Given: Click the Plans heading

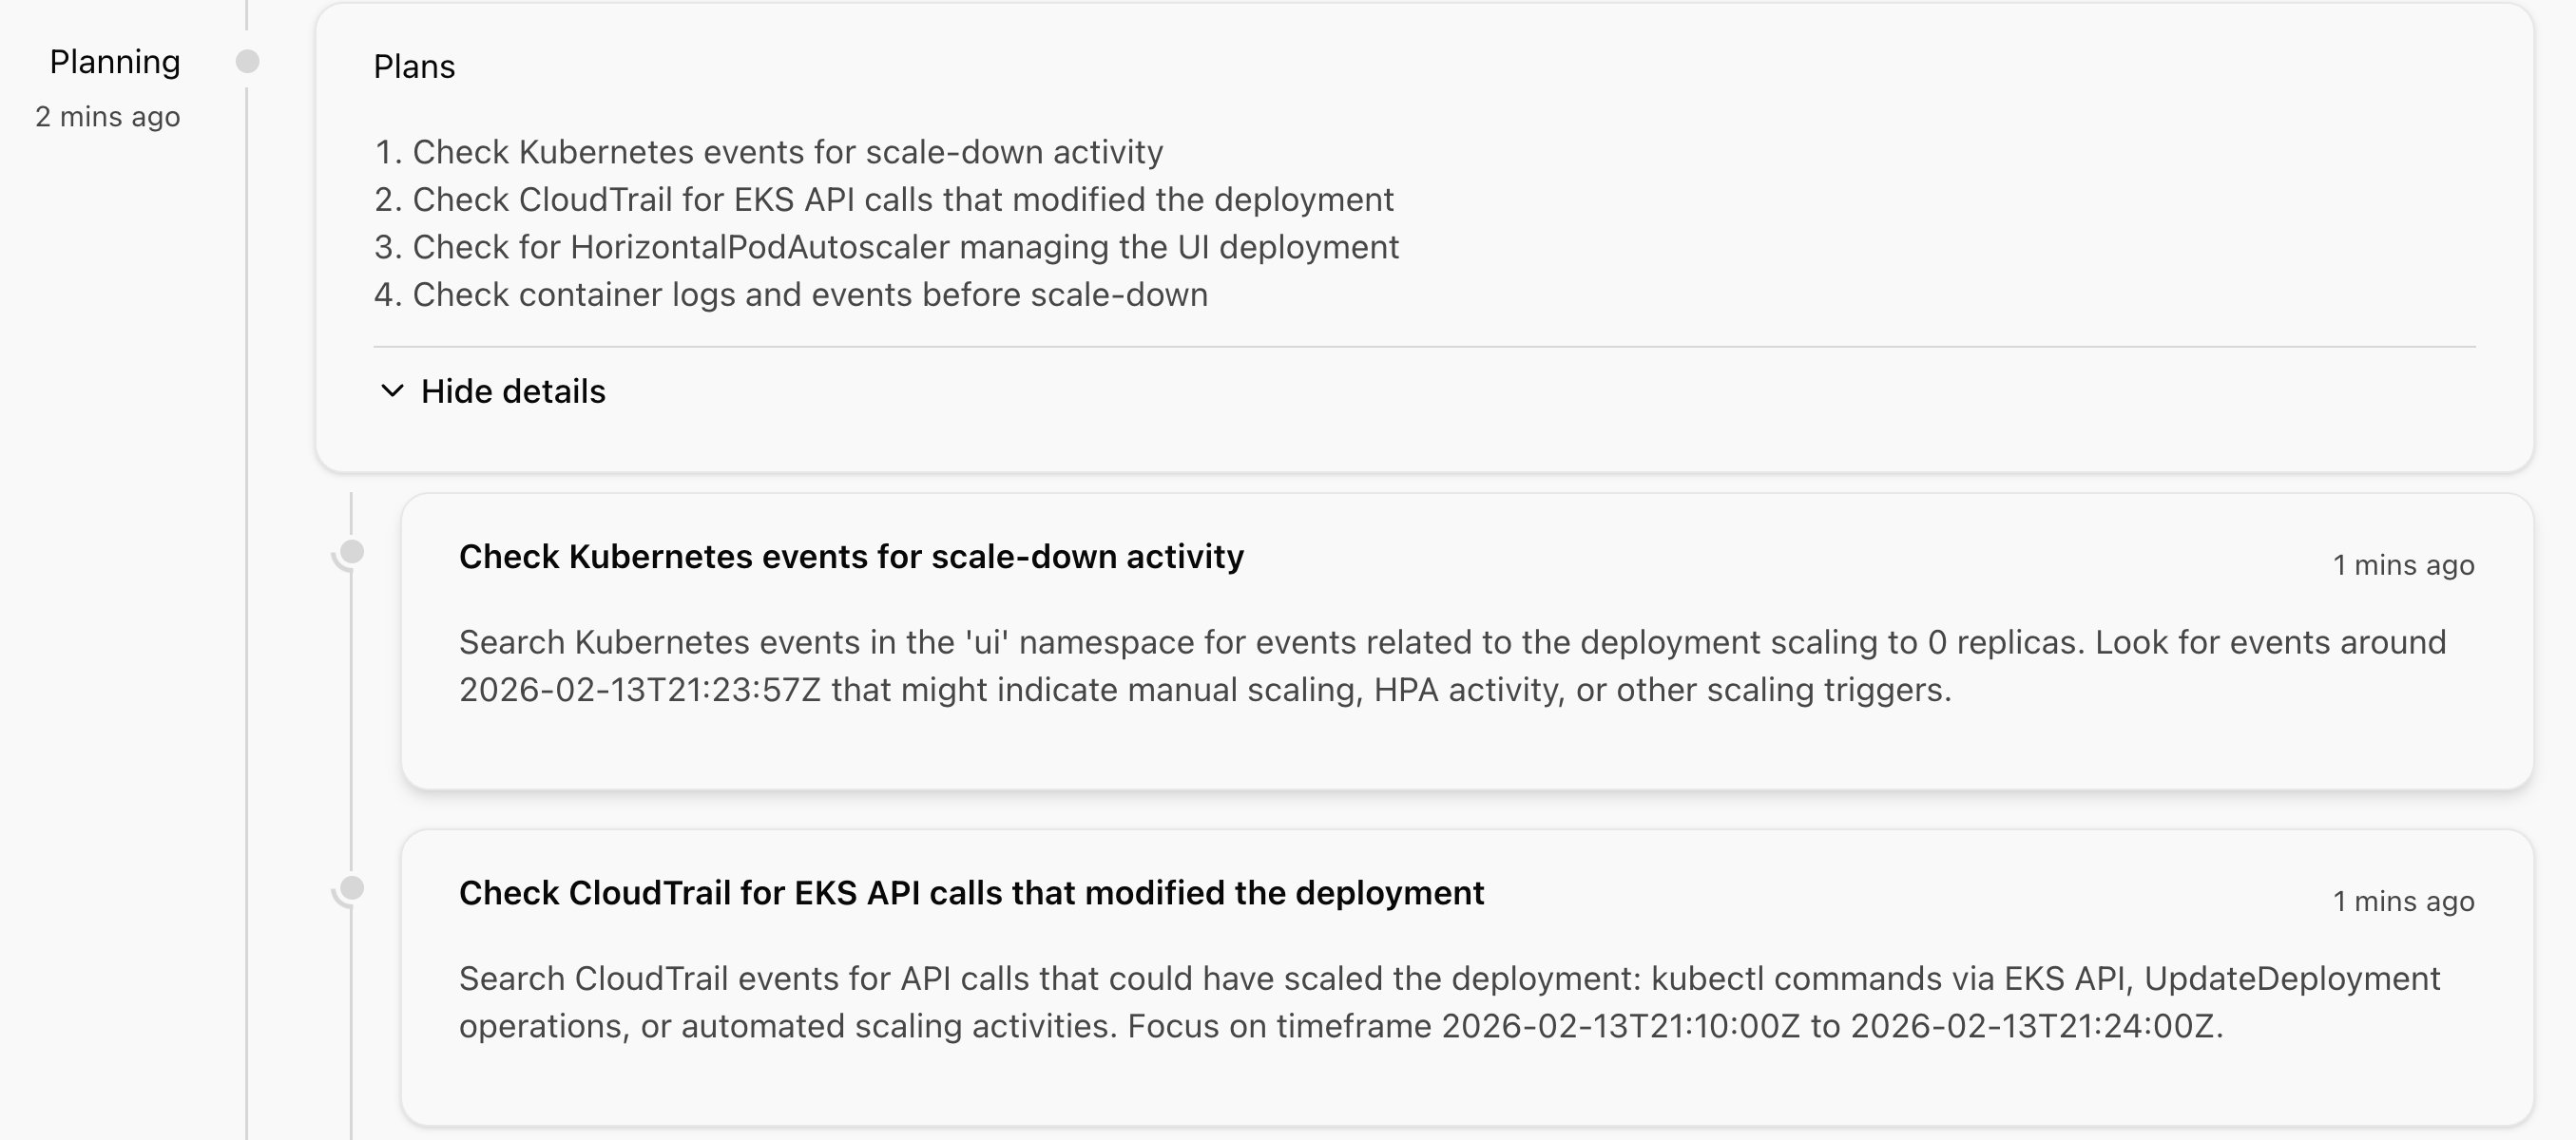Looking at the screenshot, I should [414, 66].
